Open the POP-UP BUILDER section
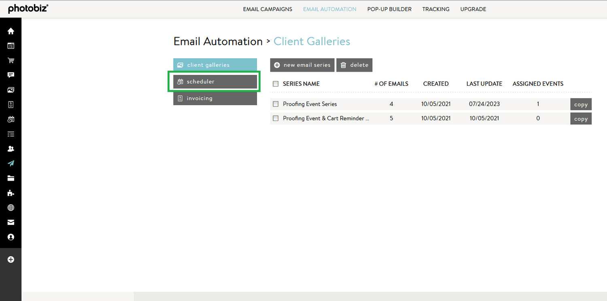The height and width of the screenshot is (301, 607). [x=389, y=9]
